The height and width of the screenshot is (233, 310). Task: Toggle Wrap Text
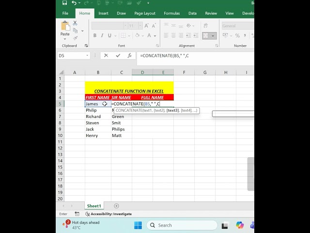(205, 26)
